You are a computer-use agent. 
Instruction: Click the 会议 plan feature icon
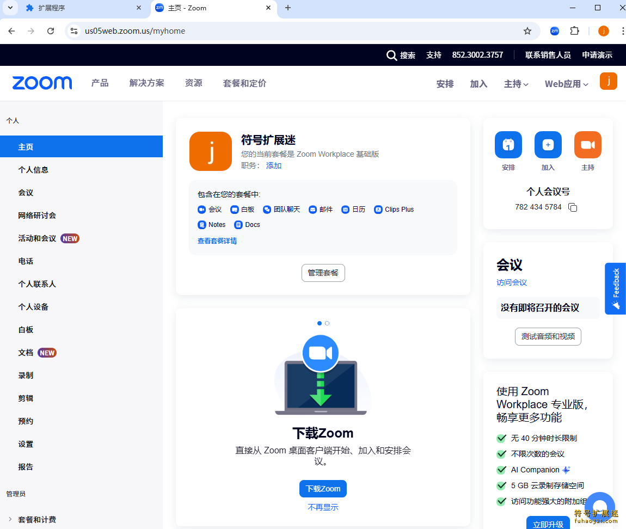[x=201, y=210]
